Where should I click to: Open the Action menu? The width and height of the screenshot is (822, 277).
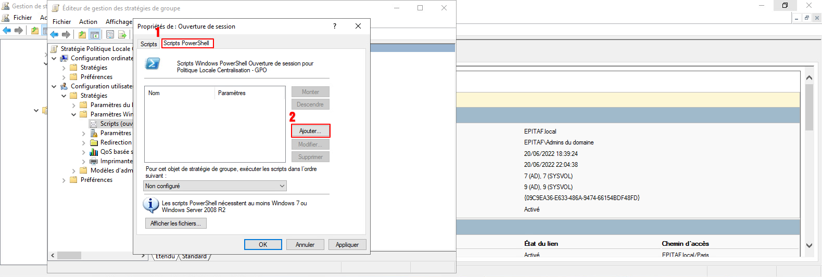point(88,22)
